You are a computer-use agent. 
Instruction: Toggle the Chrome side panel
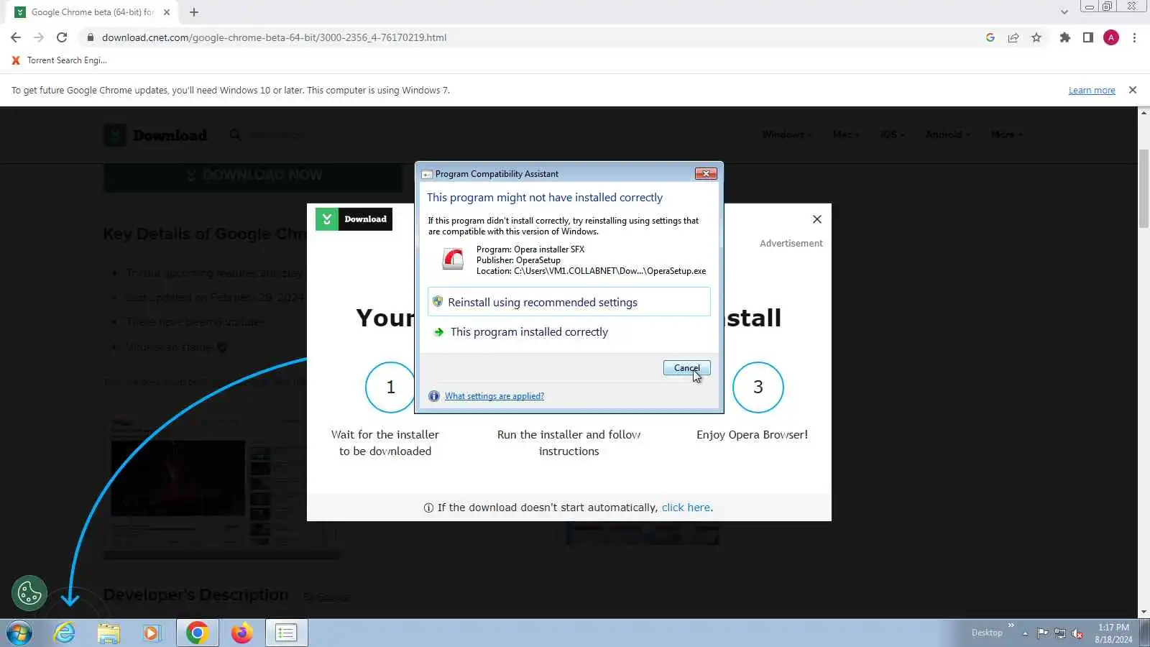coord(1088,37)
